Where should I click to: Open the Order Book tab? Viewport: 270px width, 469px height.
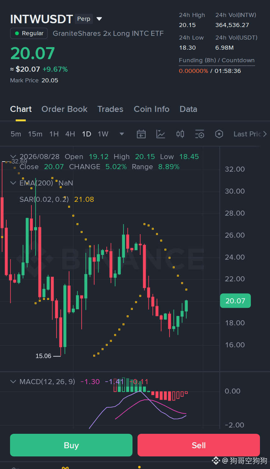coord(64,109)
